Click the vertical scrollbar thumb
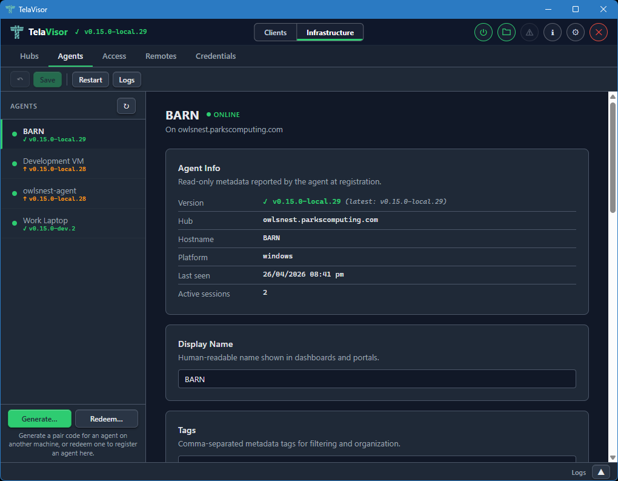 tap(613, 158)
